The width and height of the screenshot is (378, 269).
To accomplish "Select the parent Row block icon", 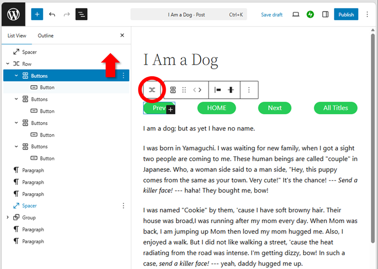I will [152, 90].
